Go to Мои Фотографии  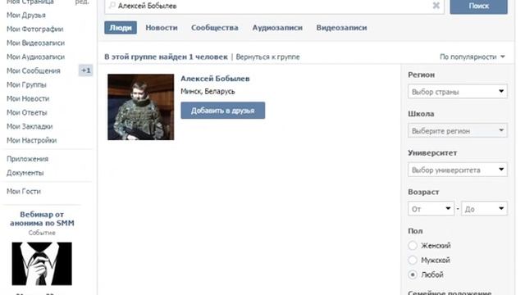[x=34, y=29]
